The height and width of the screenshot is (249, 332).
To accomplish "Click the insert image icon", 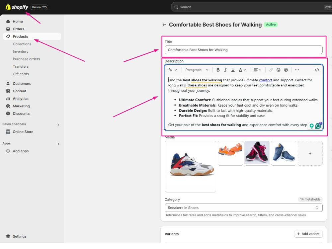I will pos(279,70).
